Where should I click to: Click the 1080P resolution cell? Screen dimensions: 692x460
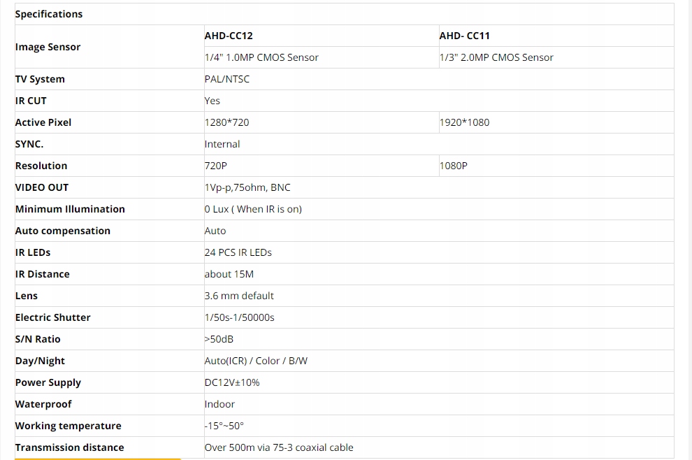[454, 166]
